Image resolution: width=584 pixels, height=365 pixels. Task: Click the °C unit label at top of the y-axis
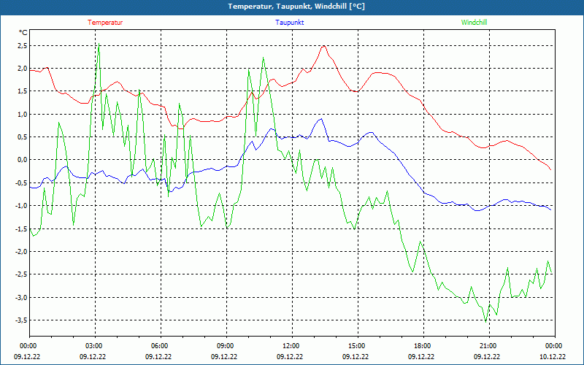tap(23, 33)
